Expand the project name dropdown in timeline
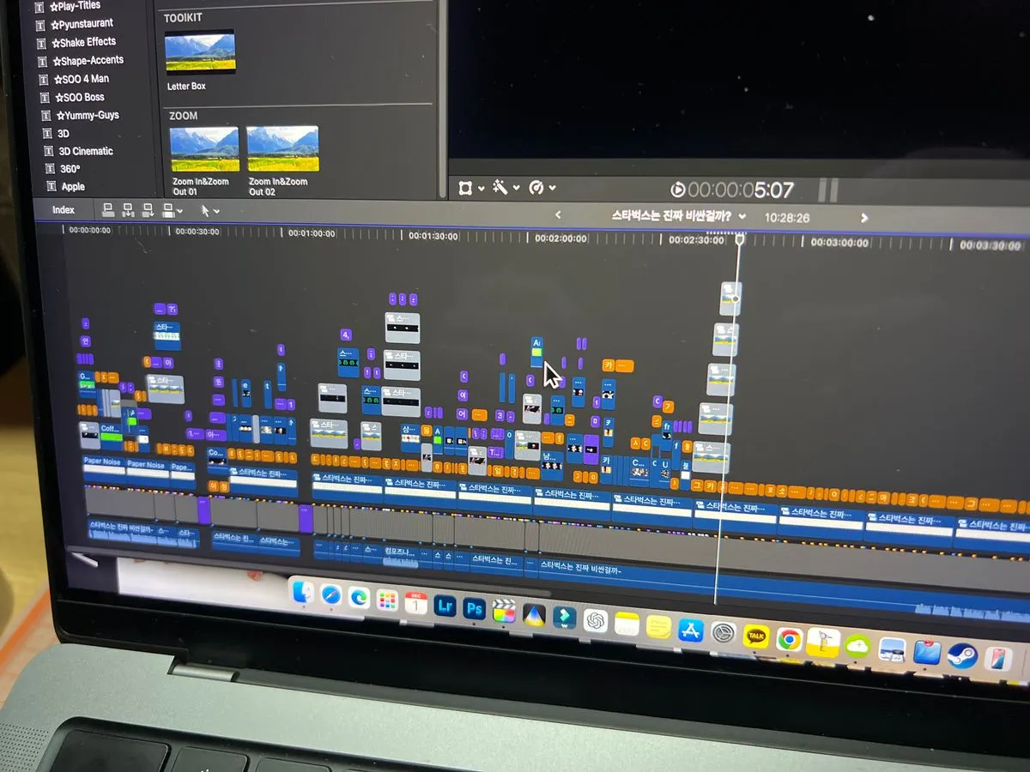 (x=742, y=217)
